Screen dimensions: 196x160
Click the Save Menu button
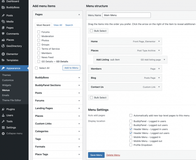click(x=96, y=155)
